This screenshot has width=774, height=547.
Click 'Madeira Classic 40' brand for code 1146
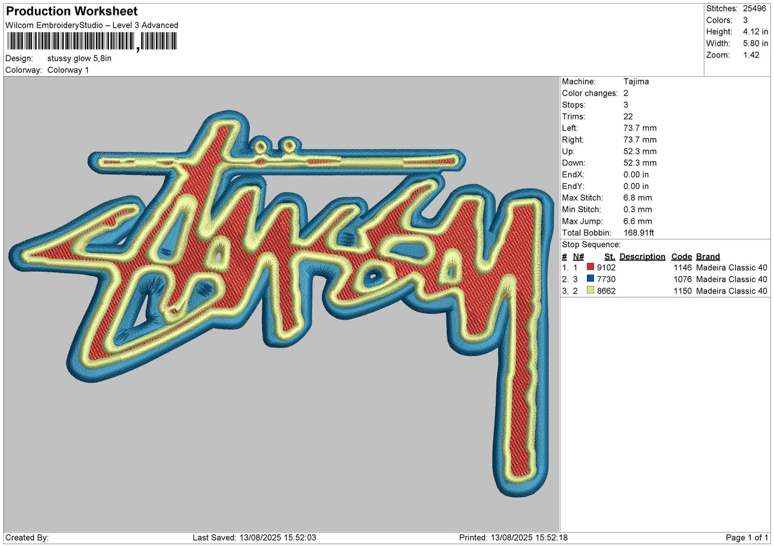click(731, 268)
